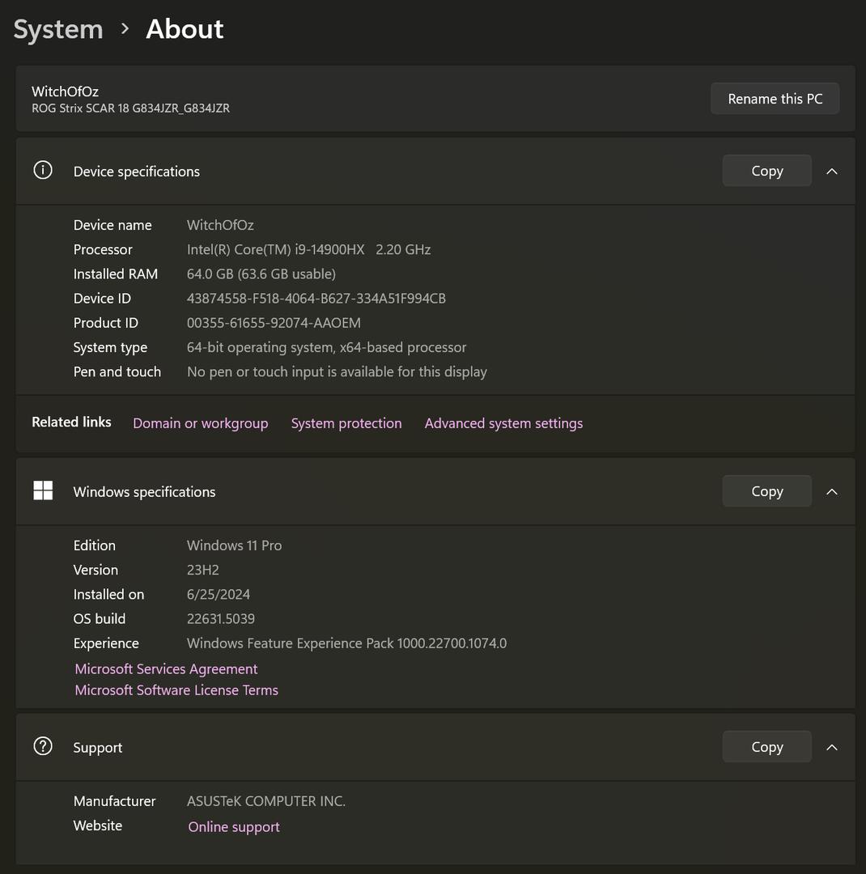Collapse the Support section chevron
The height and width of the screenshot is (874, 866).
tap(831, 747)
